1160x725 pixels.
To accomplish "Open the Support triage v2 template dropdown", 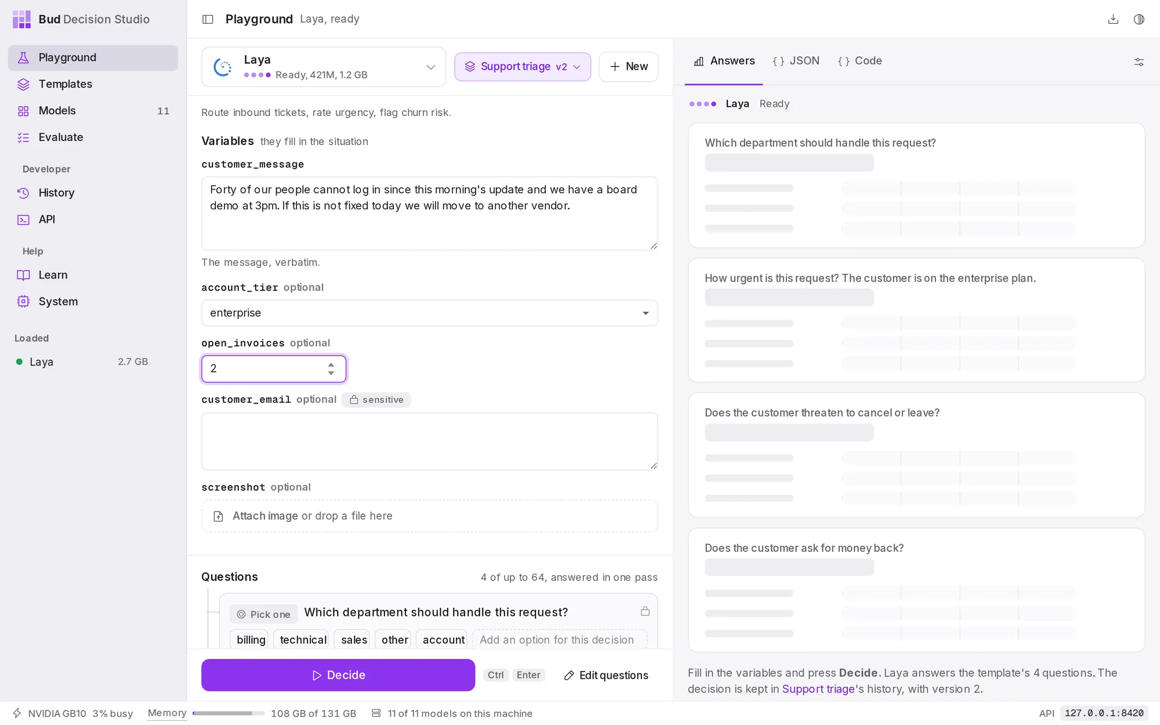I will (523, 67).
